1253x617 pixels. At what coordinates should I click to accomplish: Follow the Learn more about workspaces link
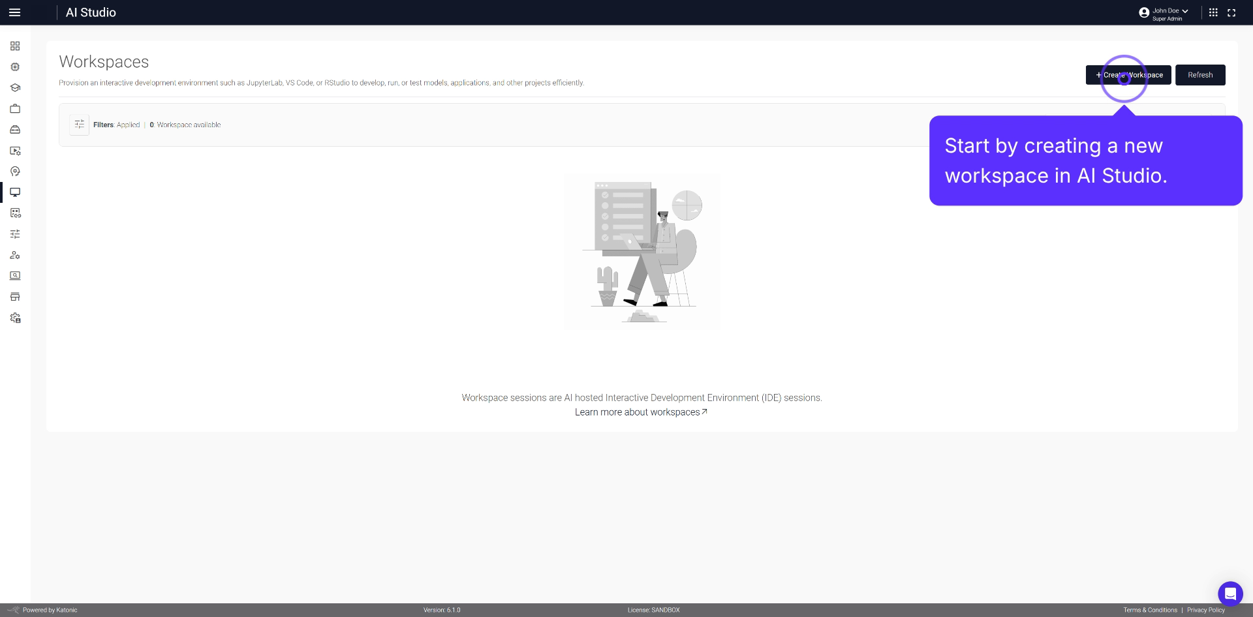coord(641,412)
